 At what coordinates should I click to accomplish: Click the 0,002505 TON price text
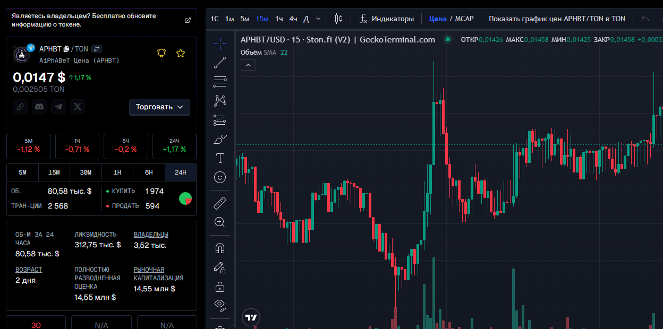(39, 89)
